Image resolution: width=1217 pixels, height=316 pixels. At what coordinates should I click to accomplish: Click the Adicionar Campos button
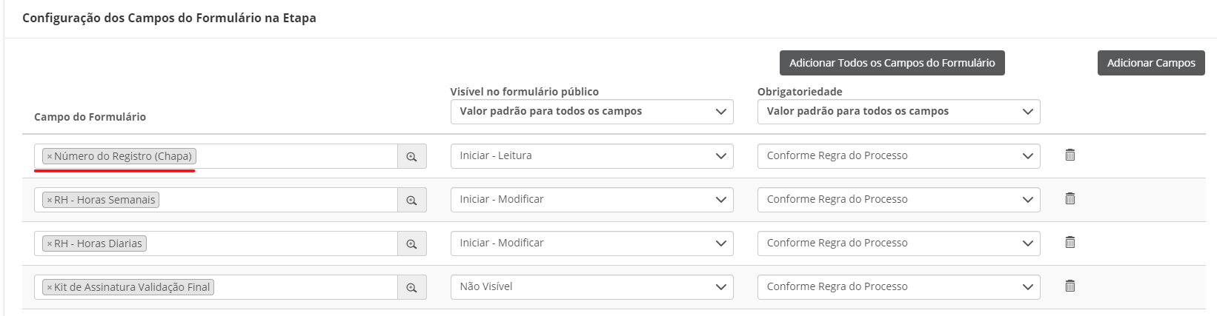tap(1151, 63)
